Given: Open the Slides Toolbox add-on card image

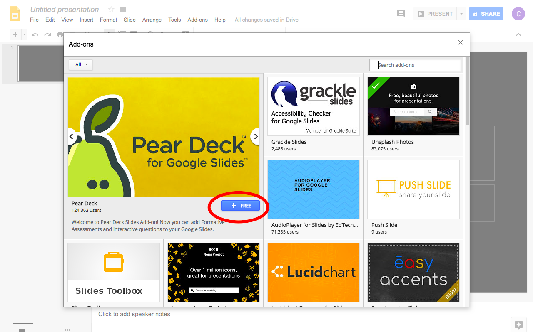Looking at the screenshot, I should 114,273.
